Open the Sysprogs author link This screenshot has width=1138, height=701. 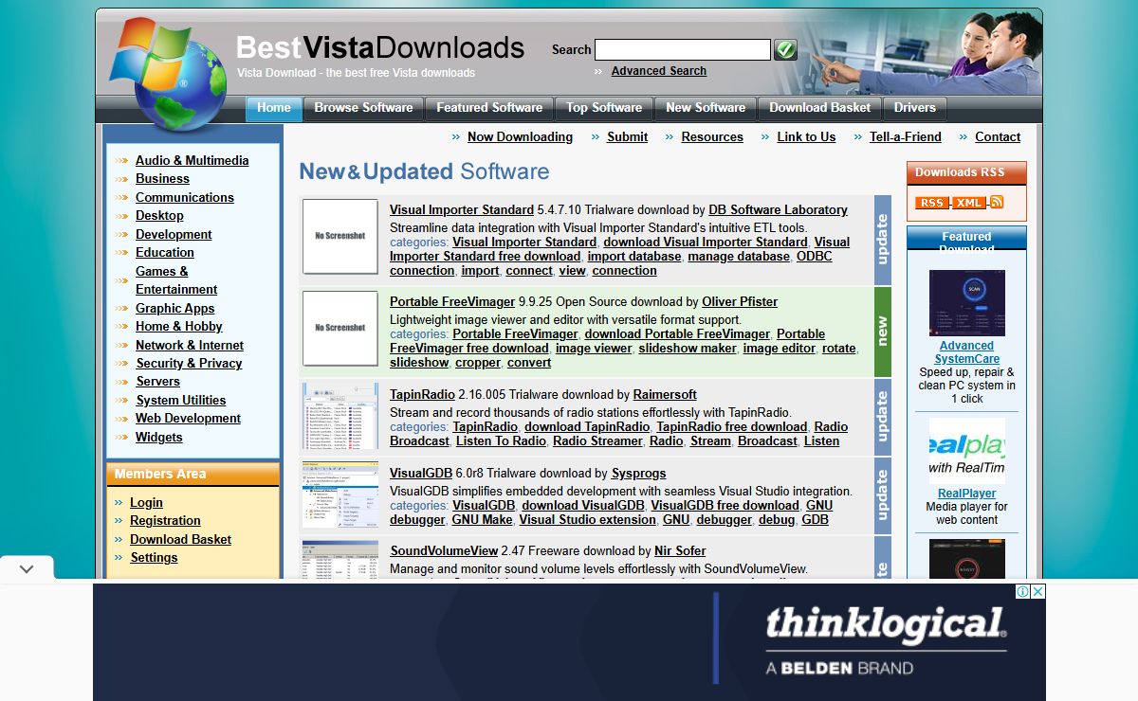pyautogui.click(x=638, y=474)
